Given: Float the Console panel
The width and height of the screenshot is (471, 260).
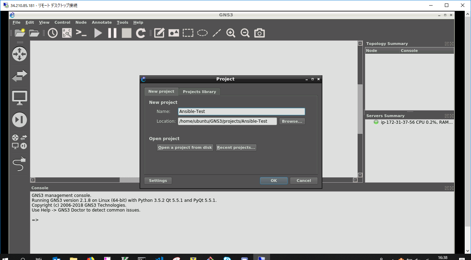Looking at the screenshot, I should [x=447, y=188].
